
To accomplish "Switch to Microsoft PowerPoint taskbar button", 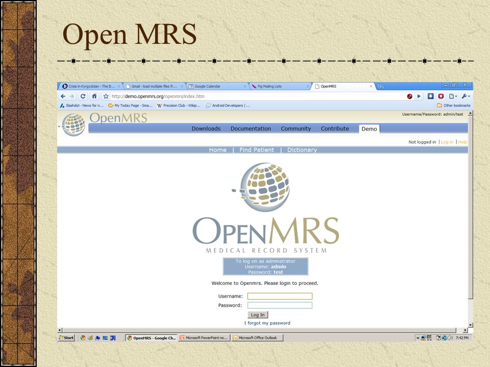I will point(204,337).
